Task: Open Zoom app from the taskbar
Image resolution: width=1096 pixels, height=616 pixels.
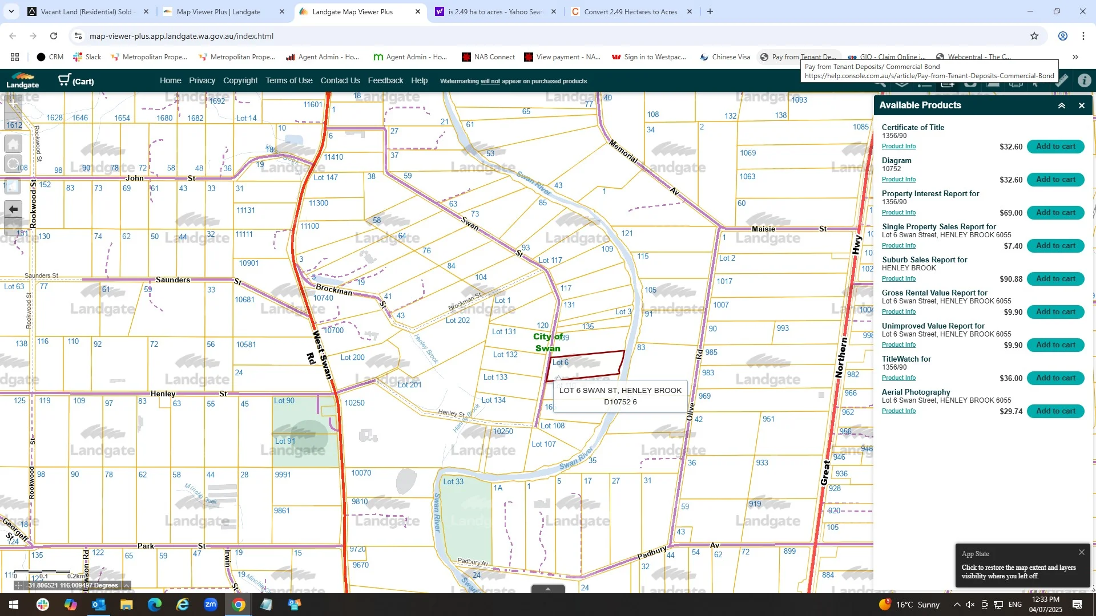Action: coord(211,605)
